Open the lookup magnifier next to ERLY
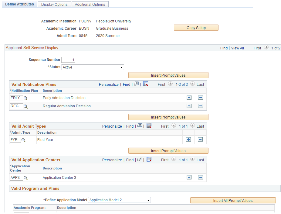 (25, 98)
